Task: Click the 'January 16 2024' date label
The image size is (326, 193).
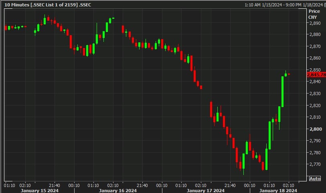Action: [117, 191]
